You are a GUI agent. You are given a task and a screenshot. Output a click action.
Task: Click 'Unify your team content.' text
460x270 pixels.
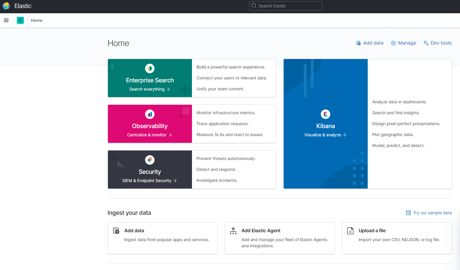221,89
